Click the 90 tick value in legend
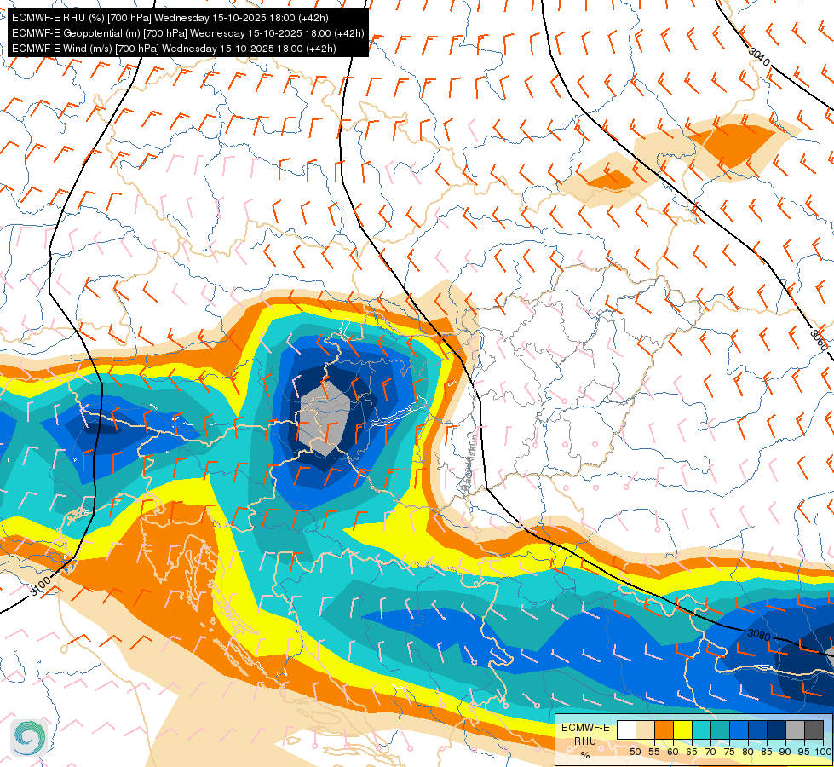Image resolution: width=834 pixels, height=767 pixels. [785, 753]
